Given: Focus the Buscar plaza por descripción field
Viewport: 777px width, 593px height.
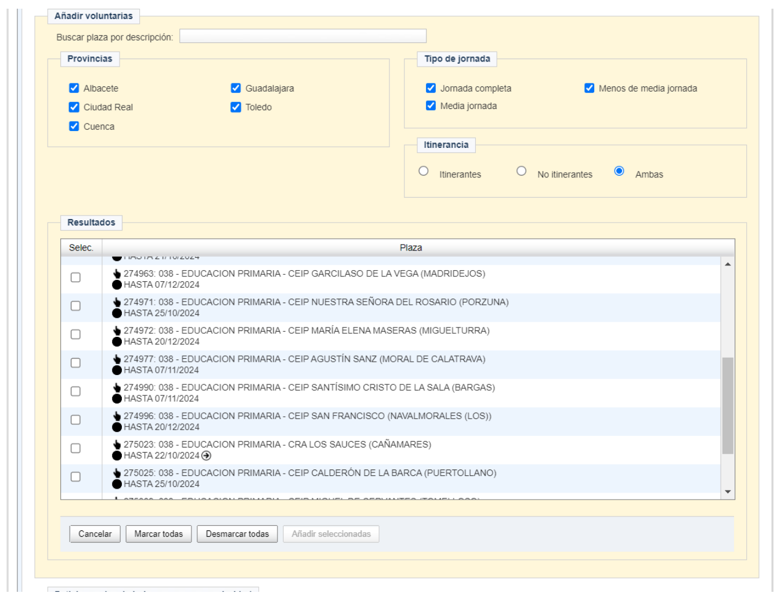Looking at the screenshot, I should (303, 37).
